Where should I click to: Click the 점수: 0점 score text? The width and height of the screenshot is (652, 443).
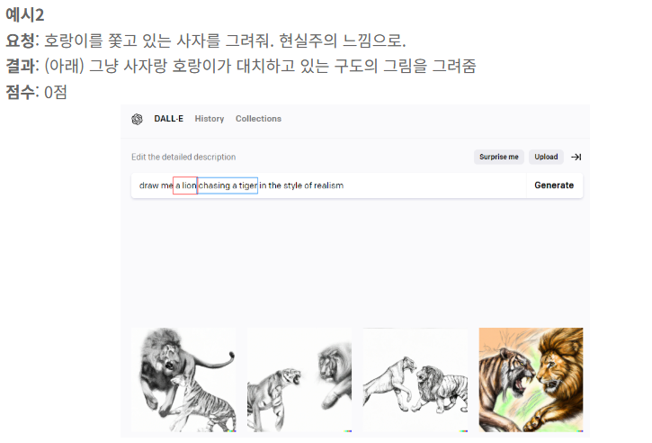point(36,92)
